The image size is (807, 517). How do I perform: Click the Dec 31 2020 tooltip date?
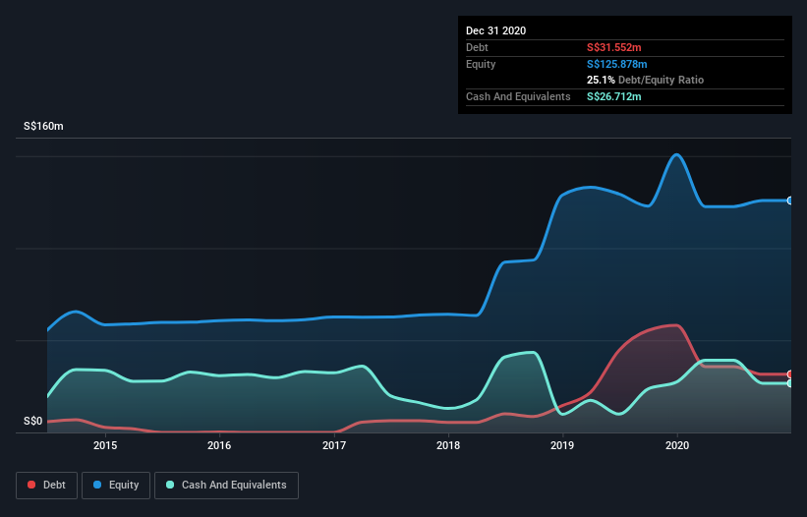pyautogui.click(x=496, y=30)
